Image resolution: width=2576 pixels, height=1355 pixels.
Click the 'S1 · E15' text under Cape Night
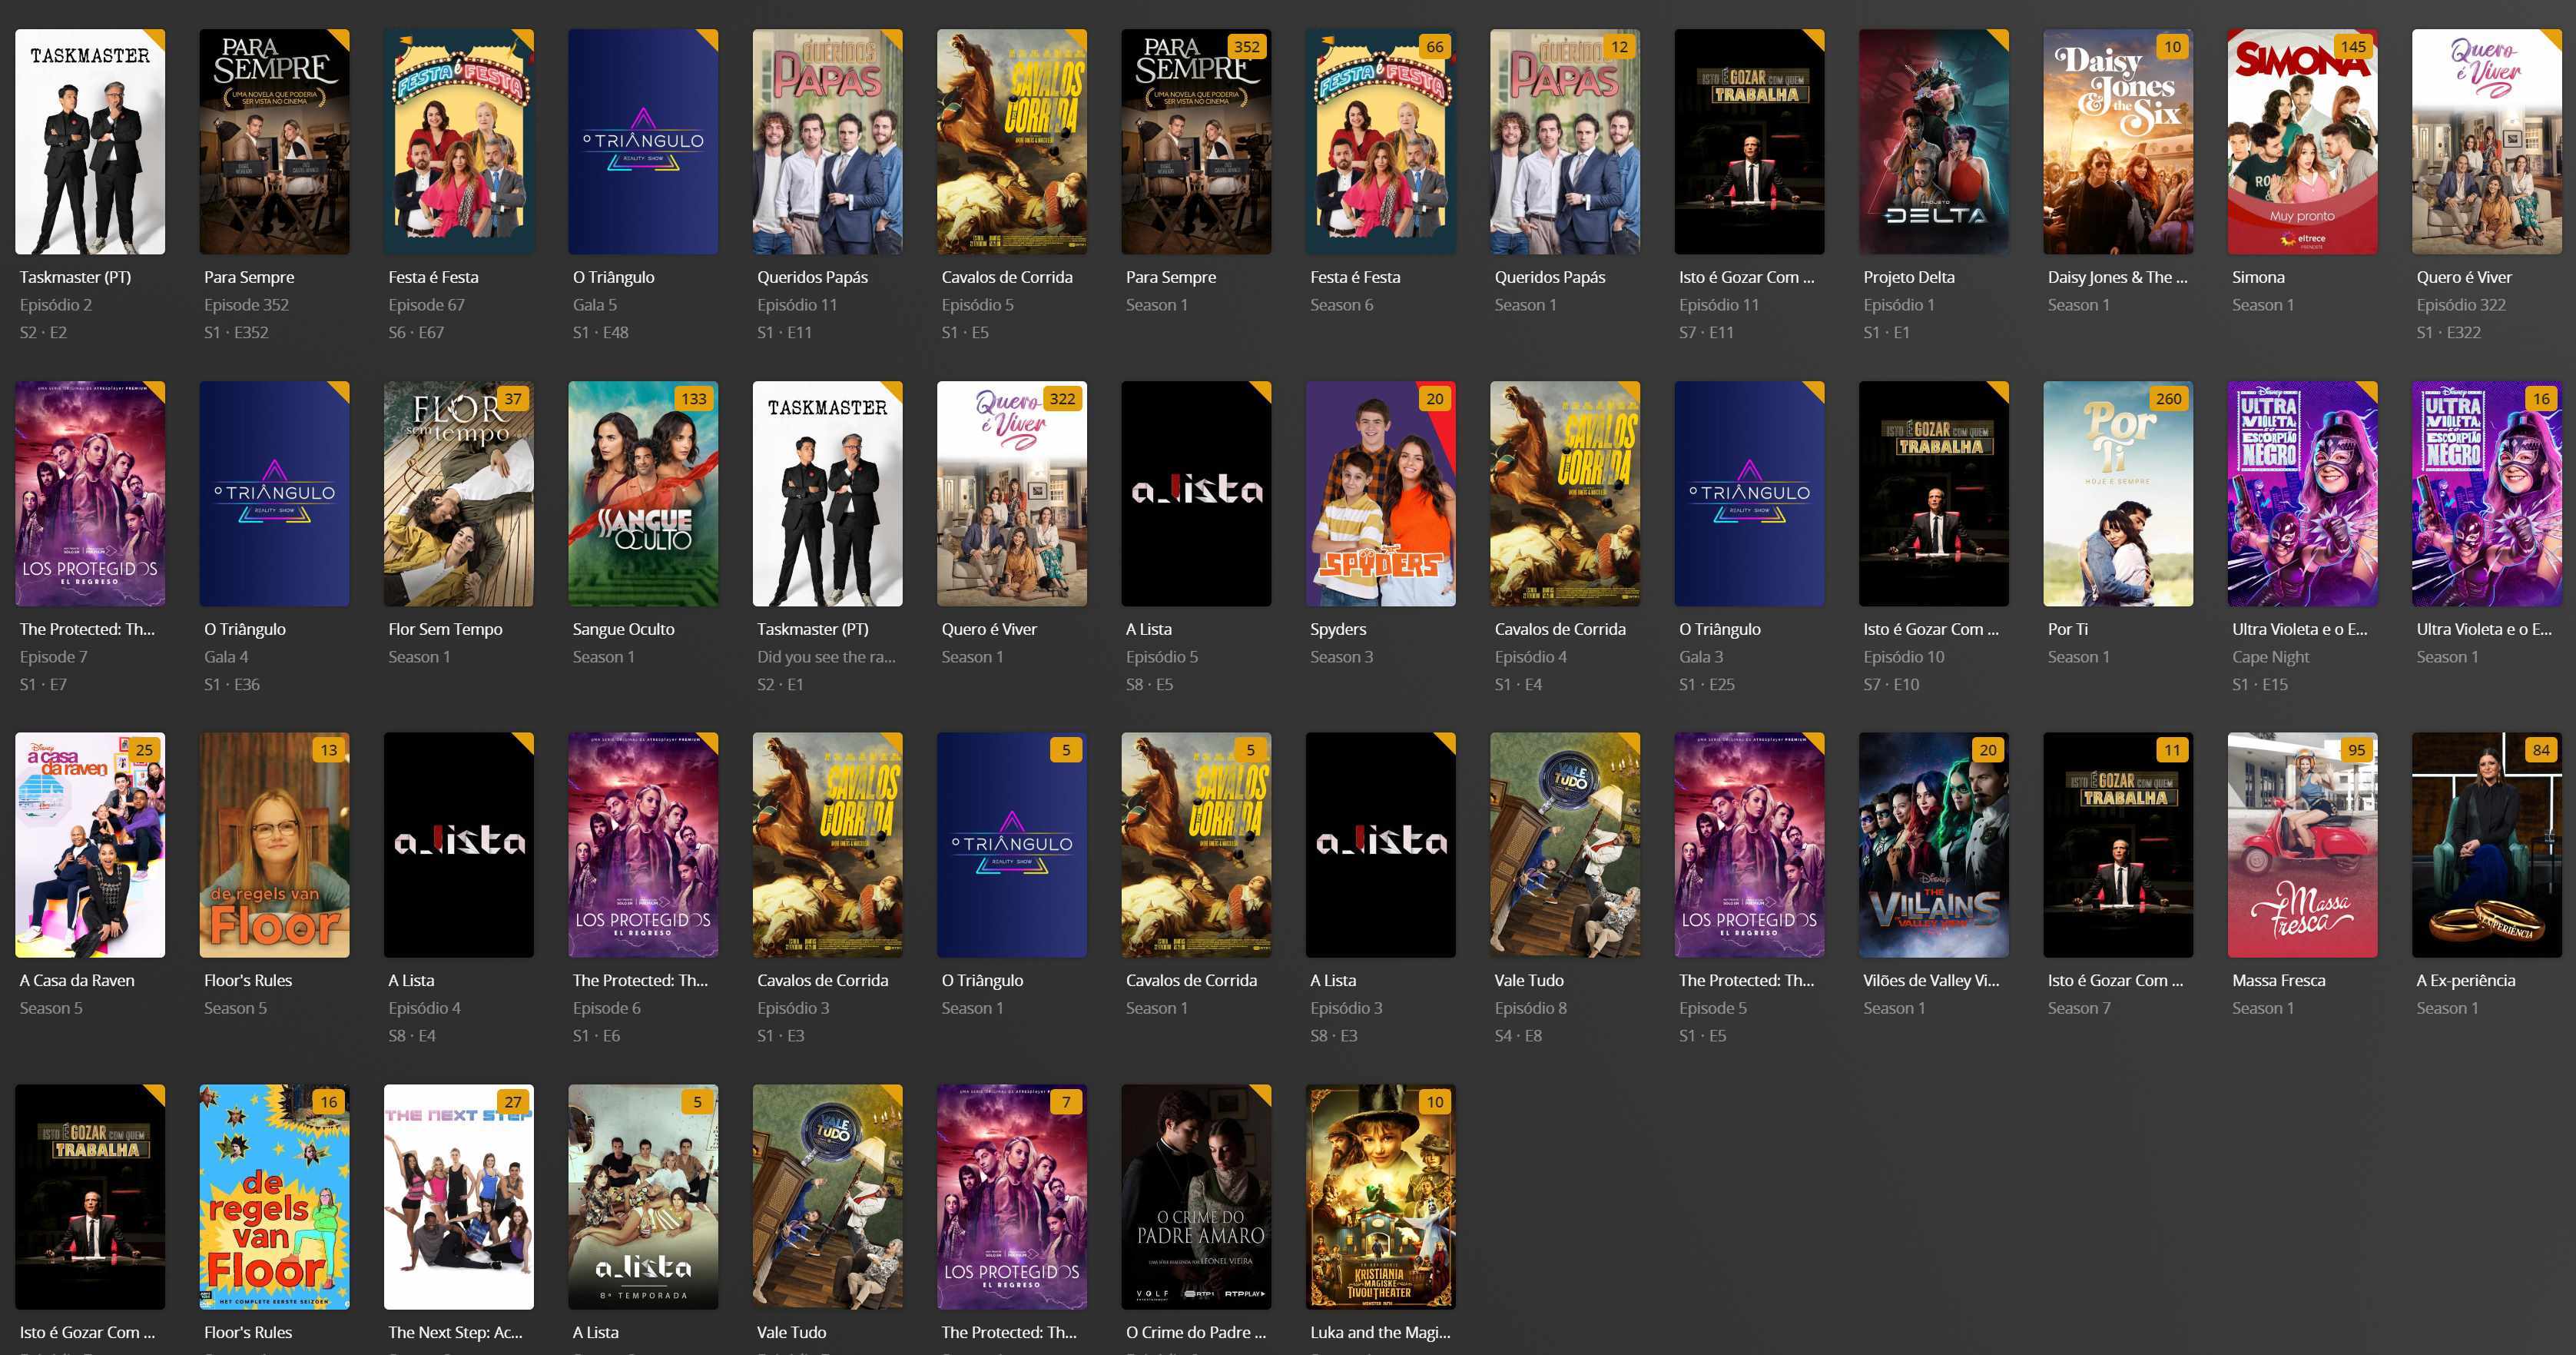tap(2260, 685)
